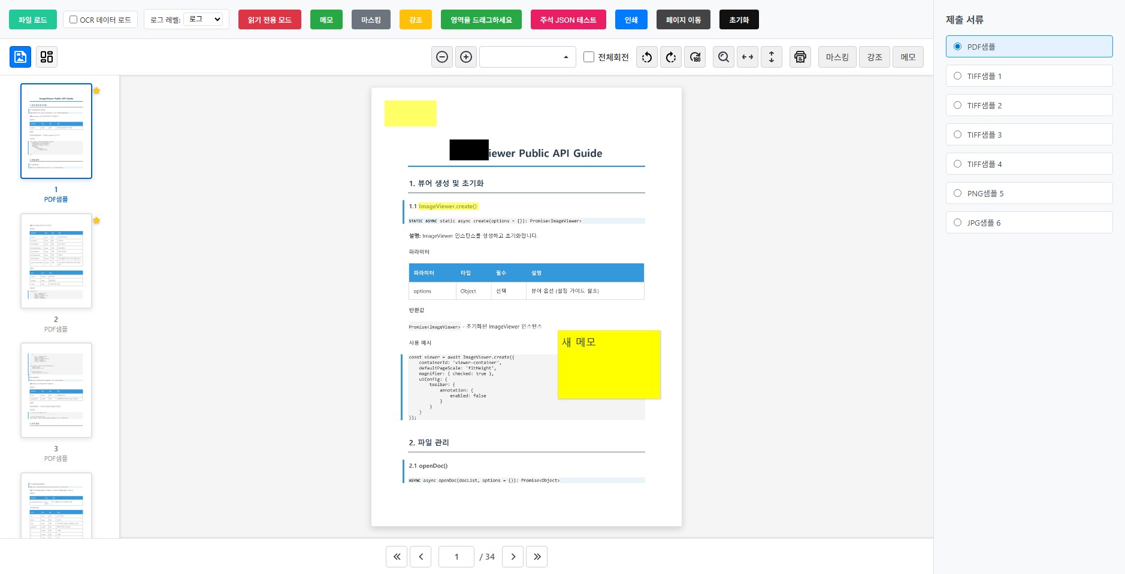Click the 1. 뷰어 생성 및 초기화 heading
The image size is (1125, 574).
click(446, 183)
